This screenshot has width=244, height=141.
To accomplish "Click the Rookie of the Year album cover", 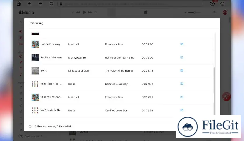I will tap(35, 57).
